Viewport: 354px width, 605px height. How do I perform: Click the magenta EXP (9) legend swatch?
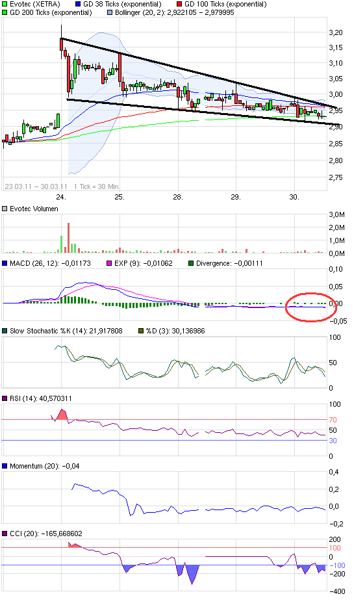click(108, 264)
